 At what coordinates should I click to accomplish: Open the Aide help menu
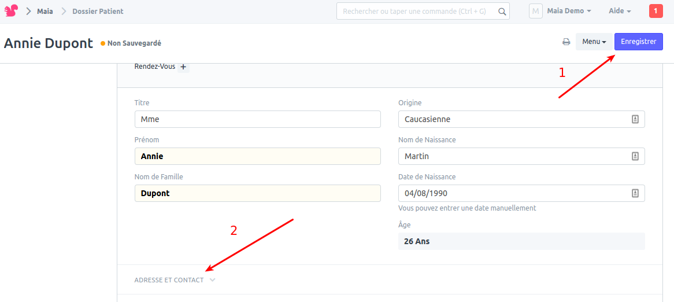[x=620, y=11]
